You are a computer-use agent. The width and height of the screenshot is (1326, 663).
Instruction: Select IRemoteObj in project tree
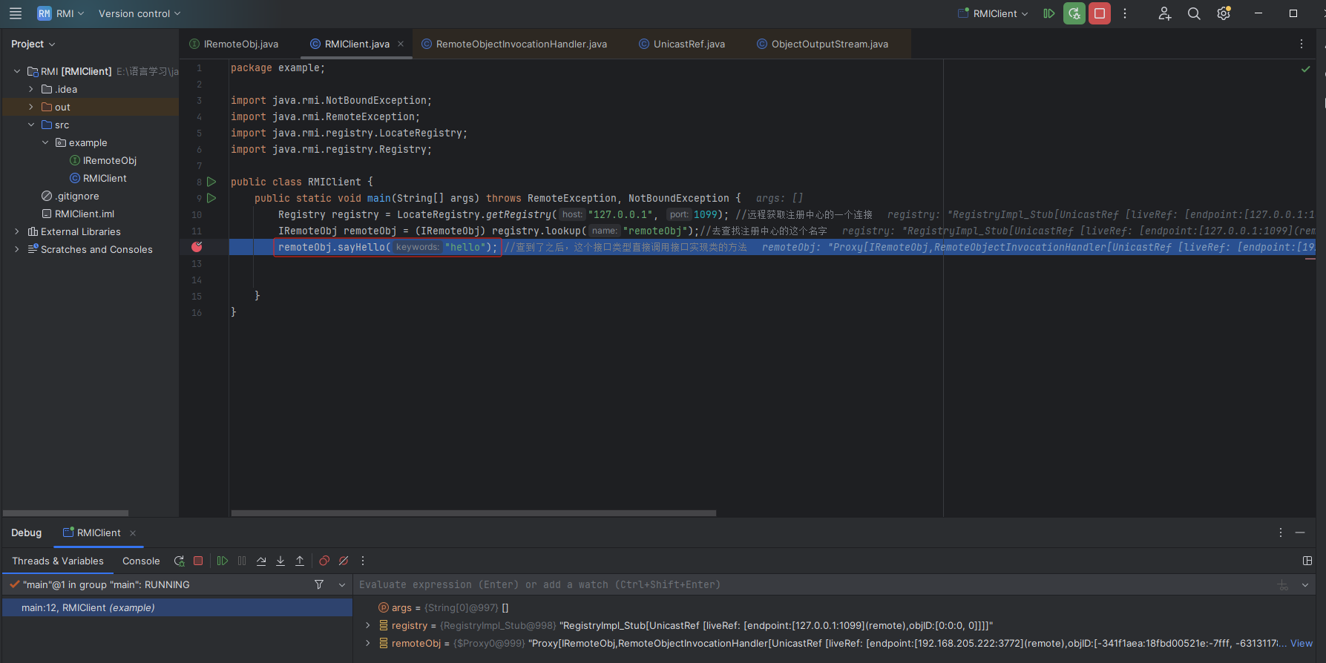(x=103, y=160)
